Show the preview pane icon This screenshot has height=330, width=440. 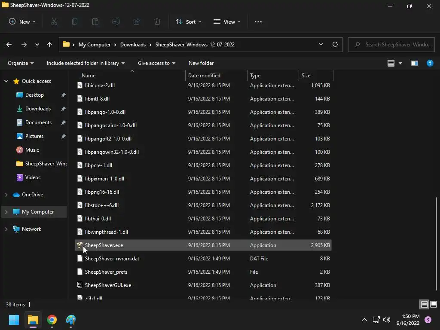point(415,63)
